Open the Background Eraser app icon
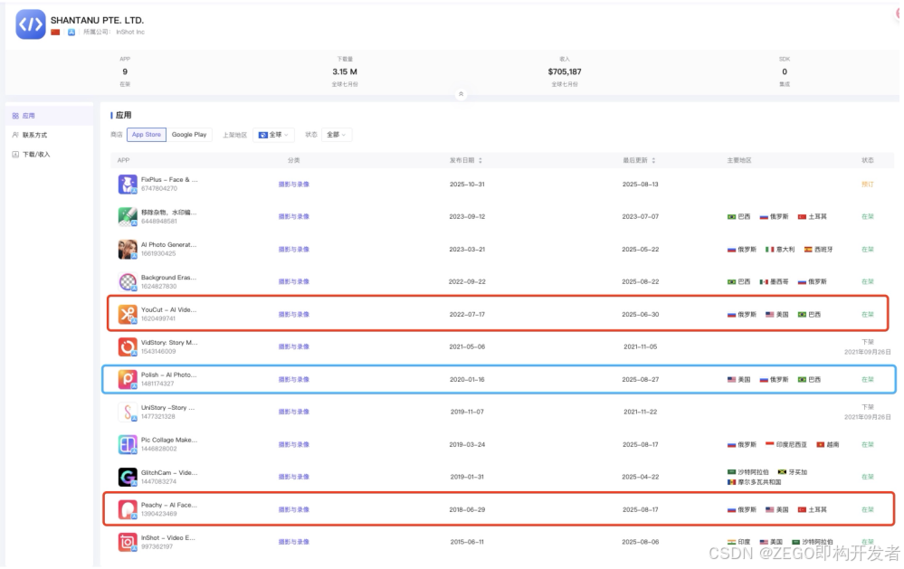This screenshot has width=904, height=569. click(128, 282)
